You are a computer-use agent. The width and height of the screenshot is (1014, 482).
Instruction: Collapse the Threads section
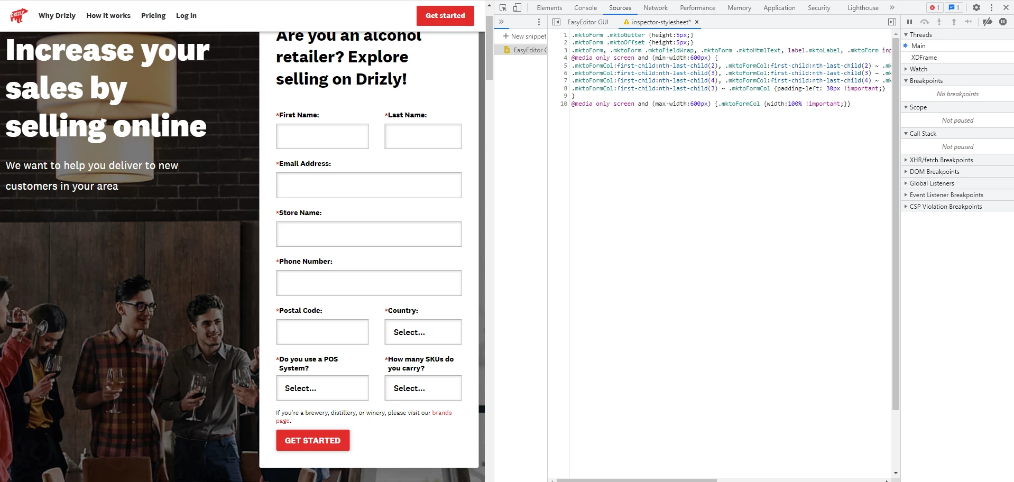pos(957,34)
